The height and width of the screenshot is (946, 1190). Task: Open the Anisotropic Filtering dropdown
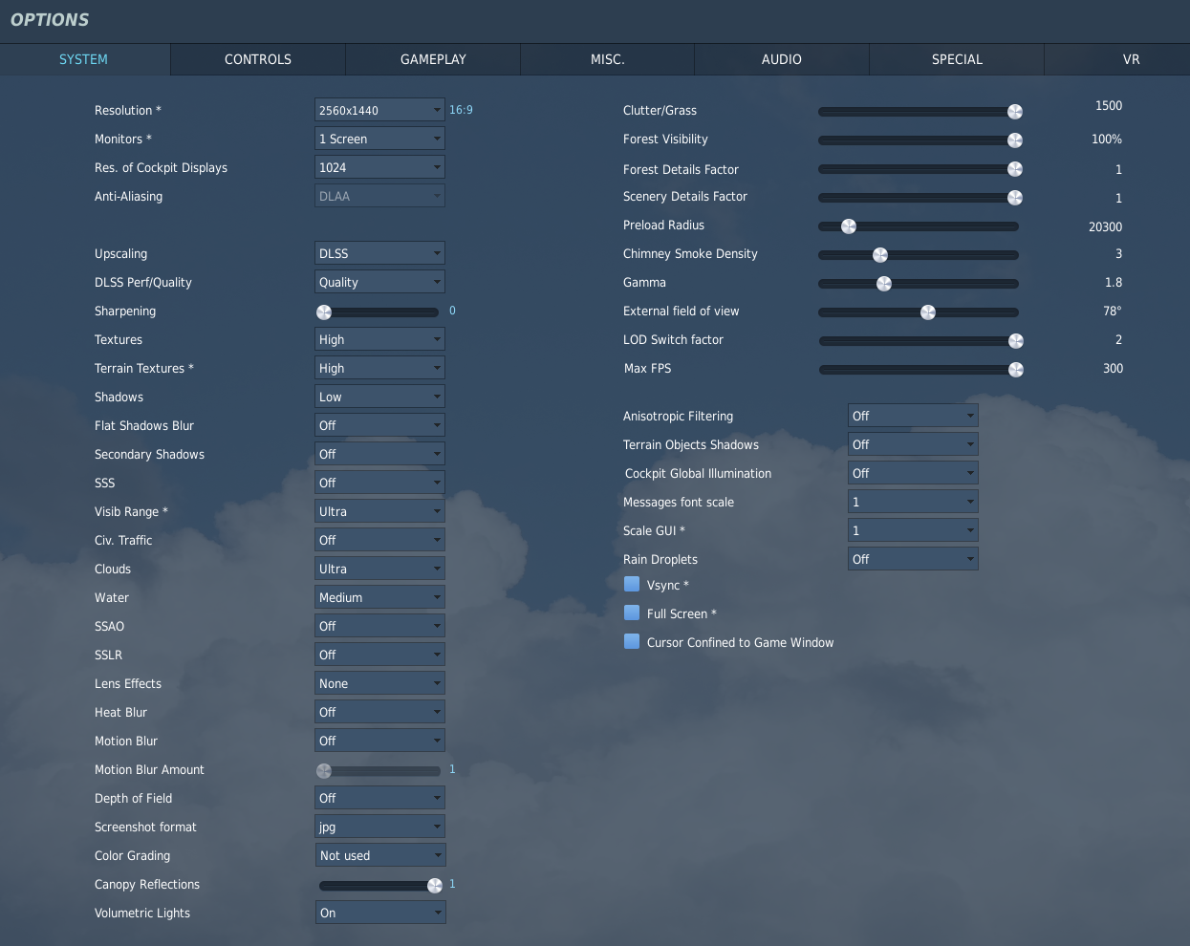coord(913,416)
